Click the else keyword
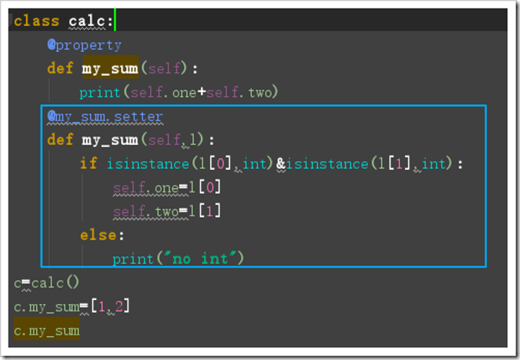 coord(98,235)
